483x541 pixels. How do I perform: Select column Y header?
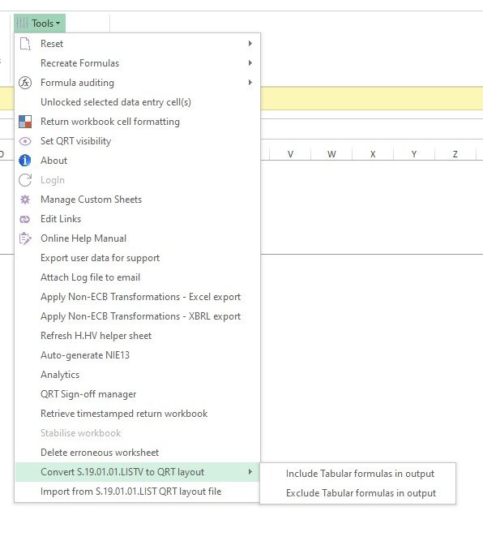[x=414, y=154]
